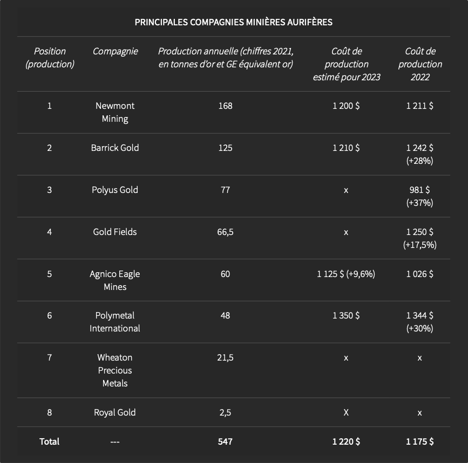The image size is (468, 463).
Task: Click the "Total" row label
Action: point(50,441)
